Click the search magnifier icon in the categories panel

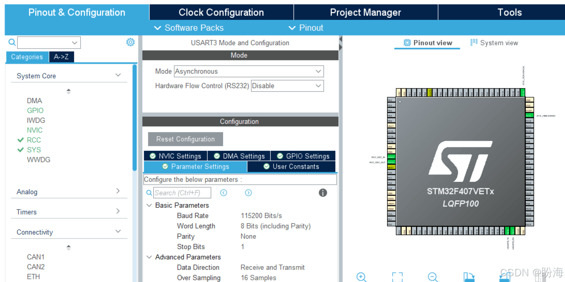pyautogui.click(x=12, y=42)
